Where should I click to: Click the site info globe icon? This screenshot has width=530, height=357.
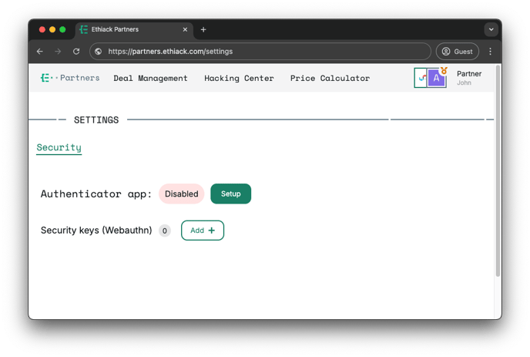pyautogui.click(x=99, y=52)
